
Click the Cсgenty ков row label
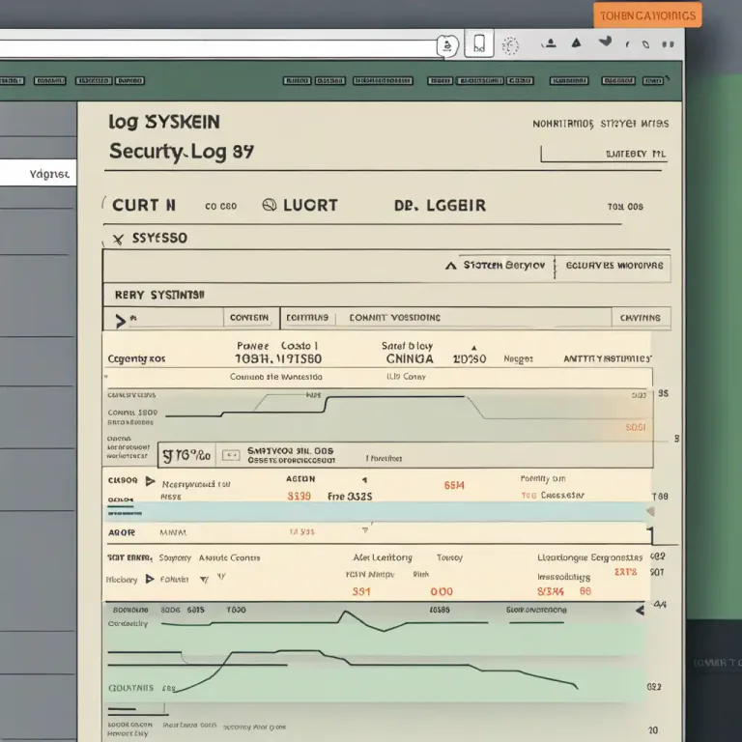pyautogui.click(x=136, y=358)
